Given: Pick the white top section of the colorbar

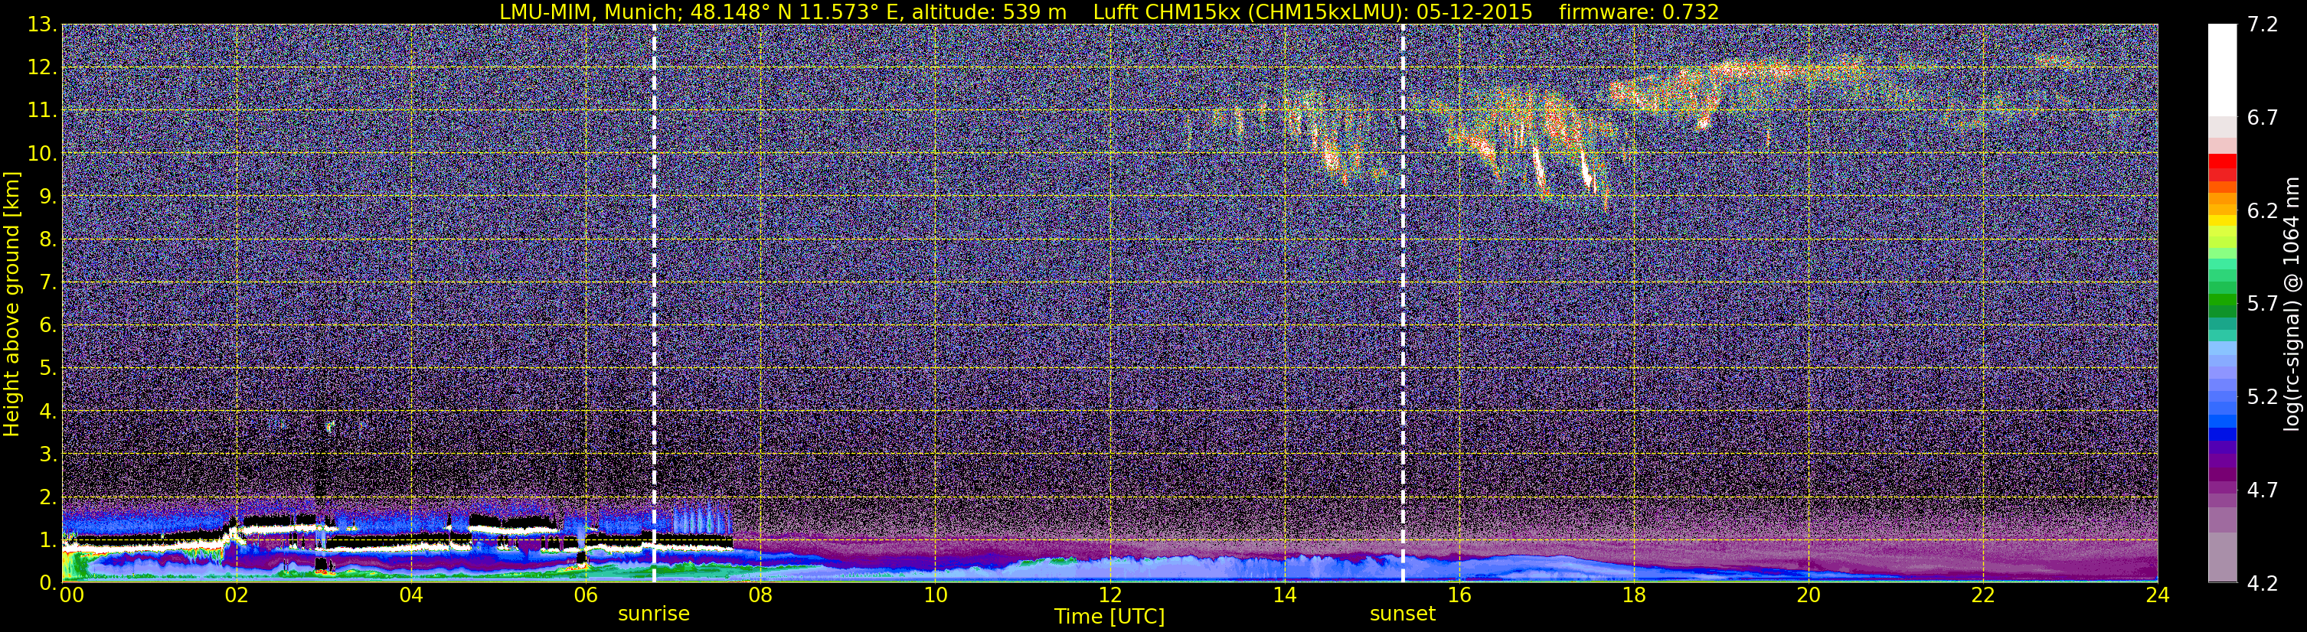Looking at the screenshot, I should 2222,70.
